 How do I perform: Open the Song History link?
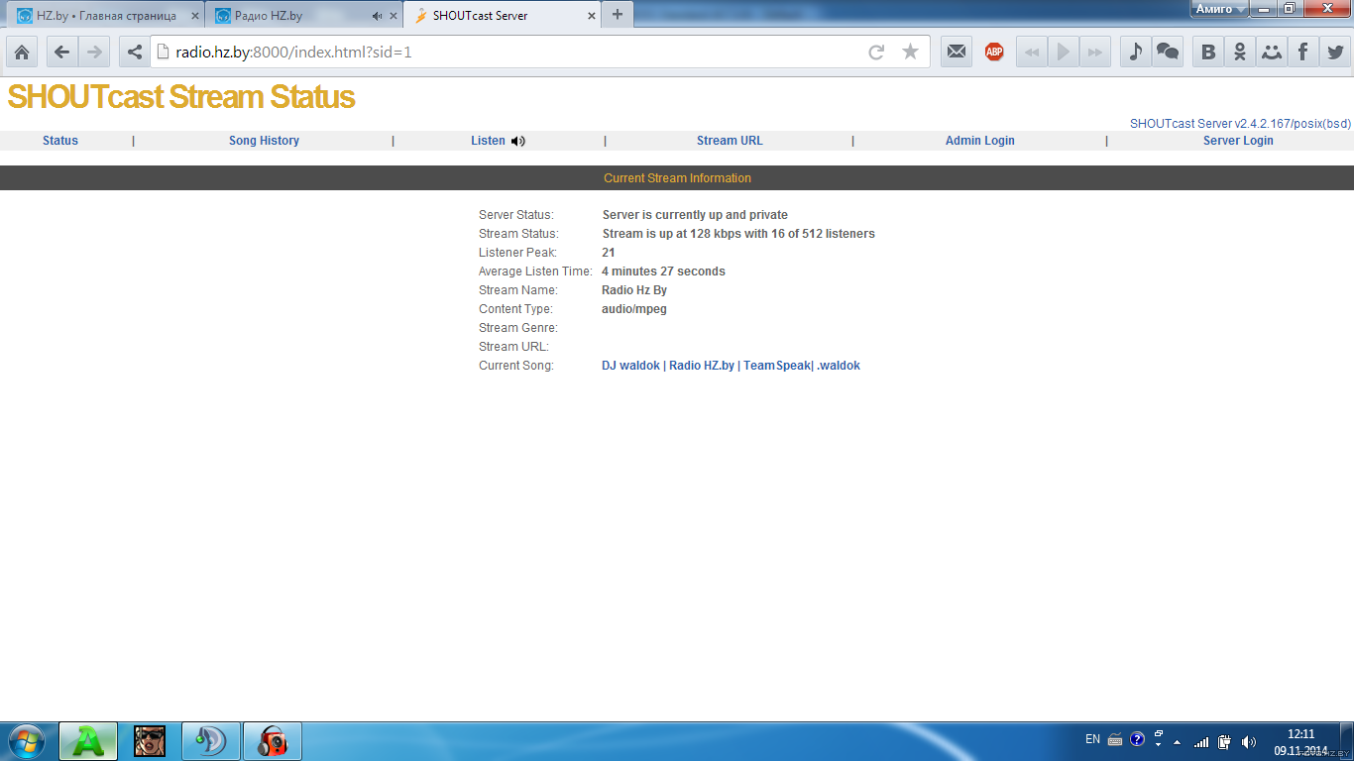(x=264, y=141)
